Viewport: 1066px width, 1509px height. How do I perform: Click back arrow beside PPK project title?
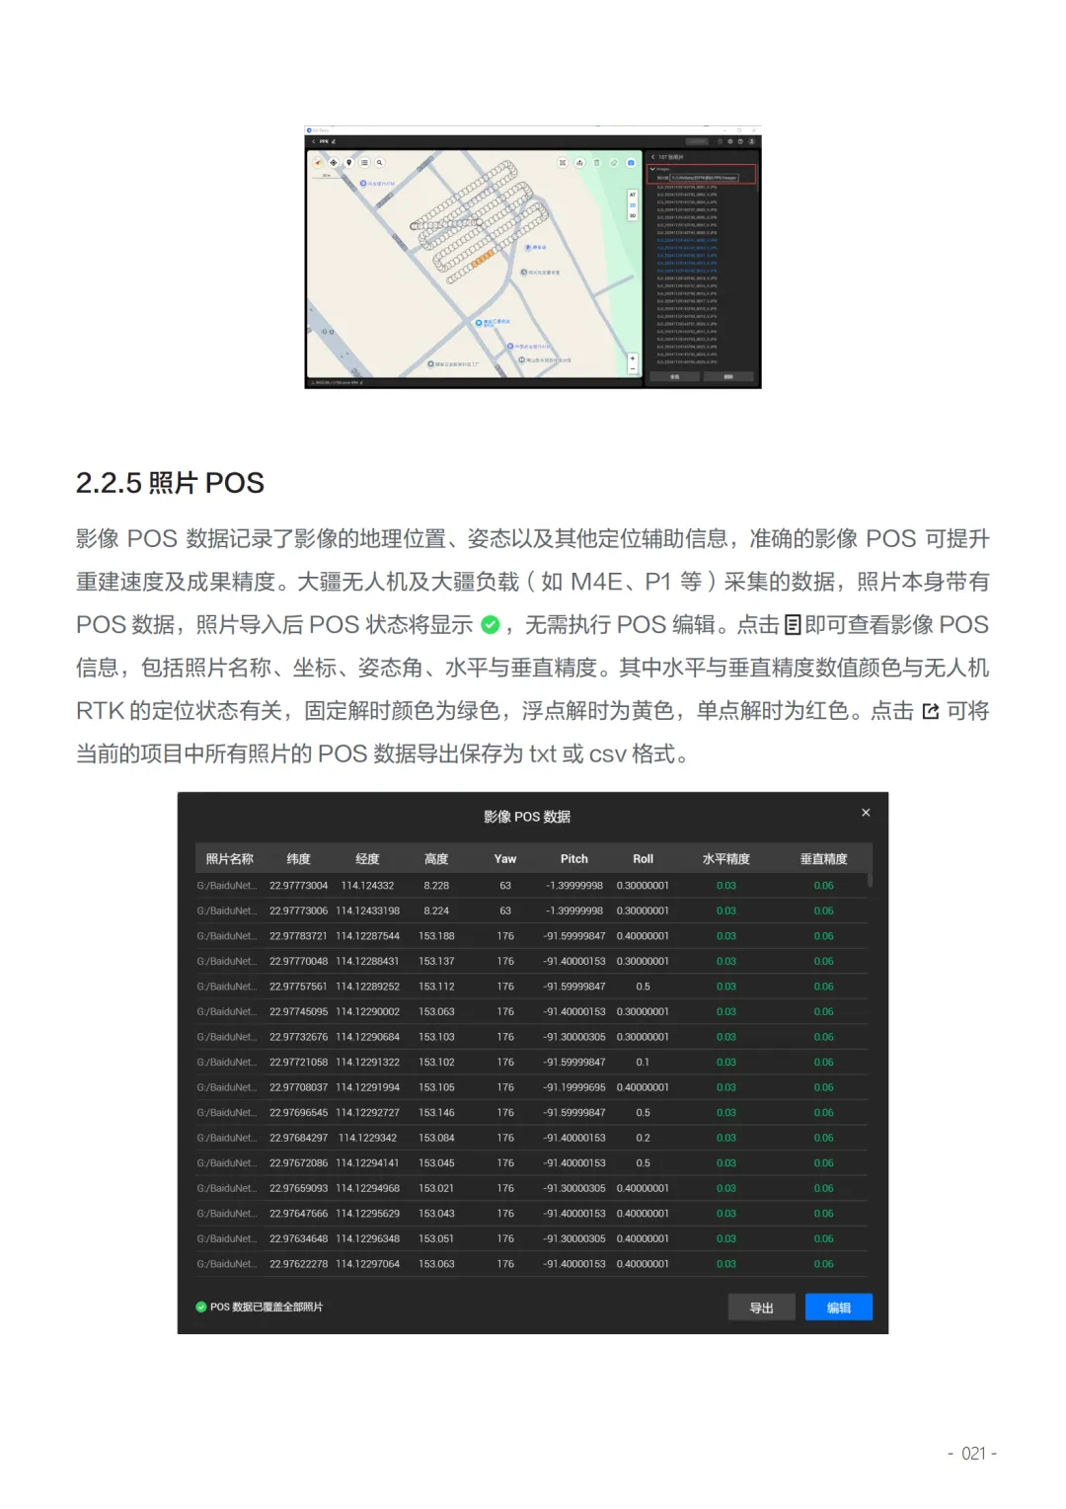(314, 141)
